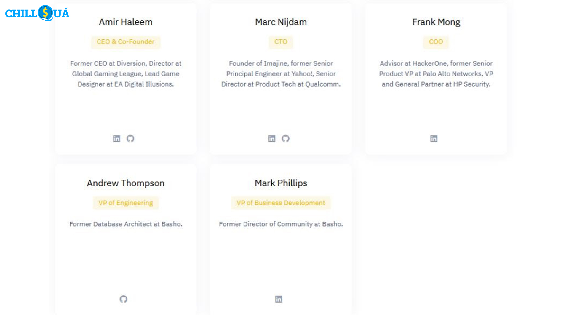Open Amir Haleem's LinkedIn profile icon
Viewport: 569px width, 320px height.
pos(116,139)
